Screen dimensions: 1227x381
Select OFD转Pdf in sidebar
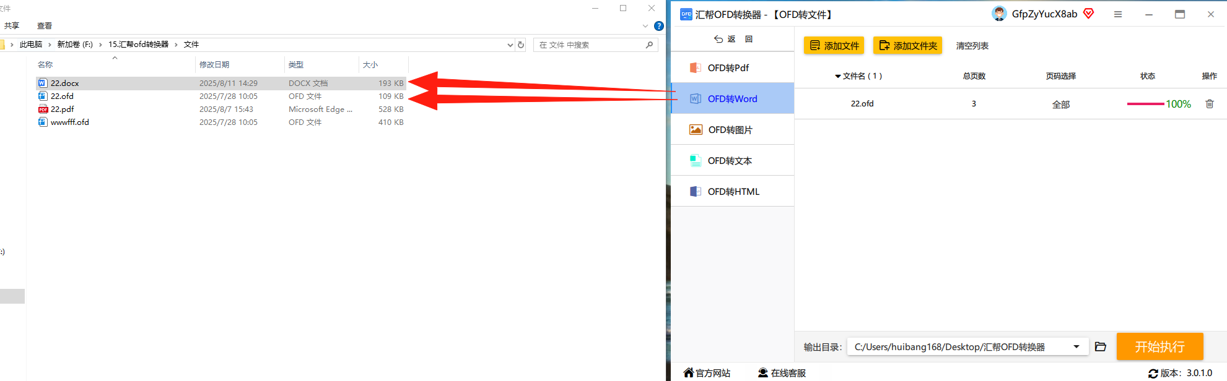(x=732, y=68)
